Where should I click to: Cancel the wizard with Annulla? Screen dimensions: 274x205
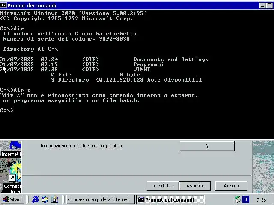(231, 186)
